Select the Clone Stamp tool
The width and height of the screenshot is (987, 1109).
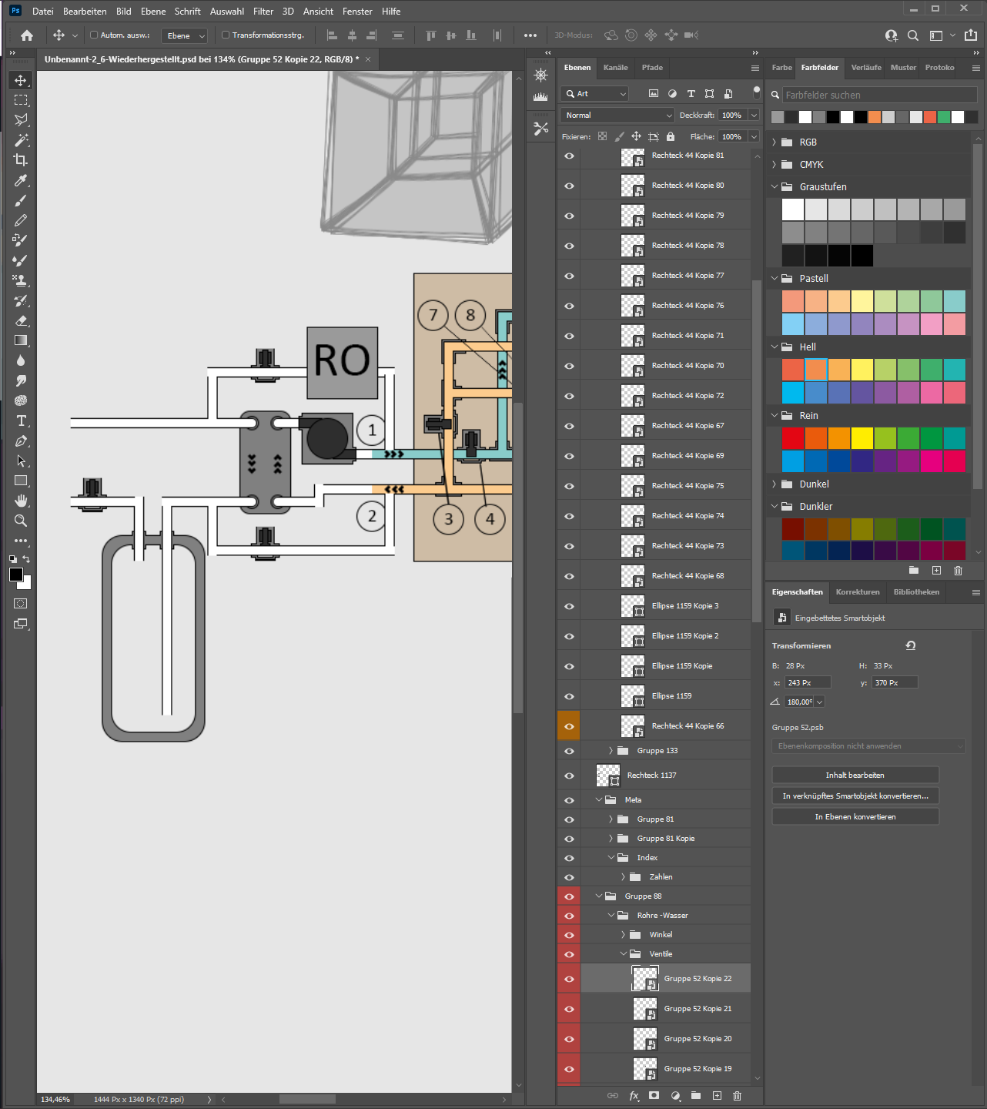coord(21,280)
